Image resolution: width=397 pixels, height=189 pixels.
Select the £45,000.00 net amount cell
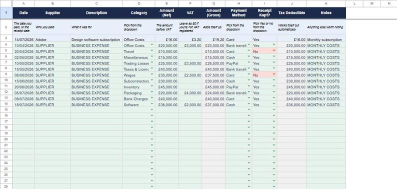click(166, 87)
